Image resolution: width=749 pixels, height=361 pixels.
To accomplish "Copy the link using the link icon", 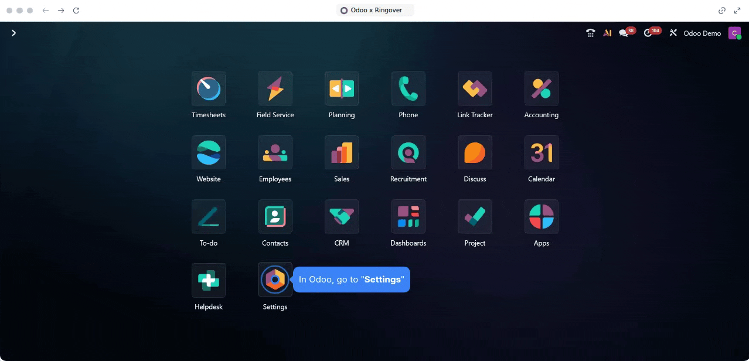I will coord(722,11).
